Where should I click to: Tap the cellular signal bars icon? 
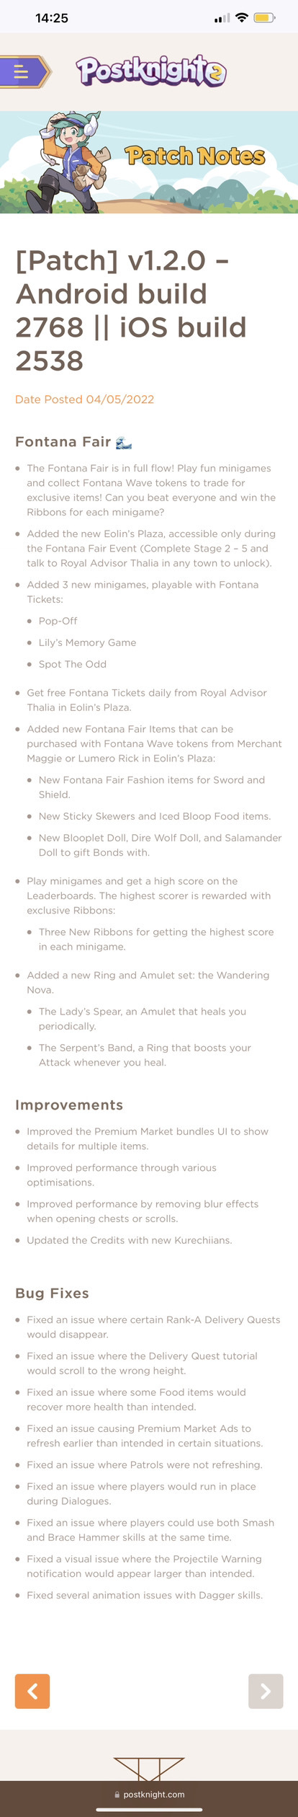pyautogui.click(x=222, y=18)
